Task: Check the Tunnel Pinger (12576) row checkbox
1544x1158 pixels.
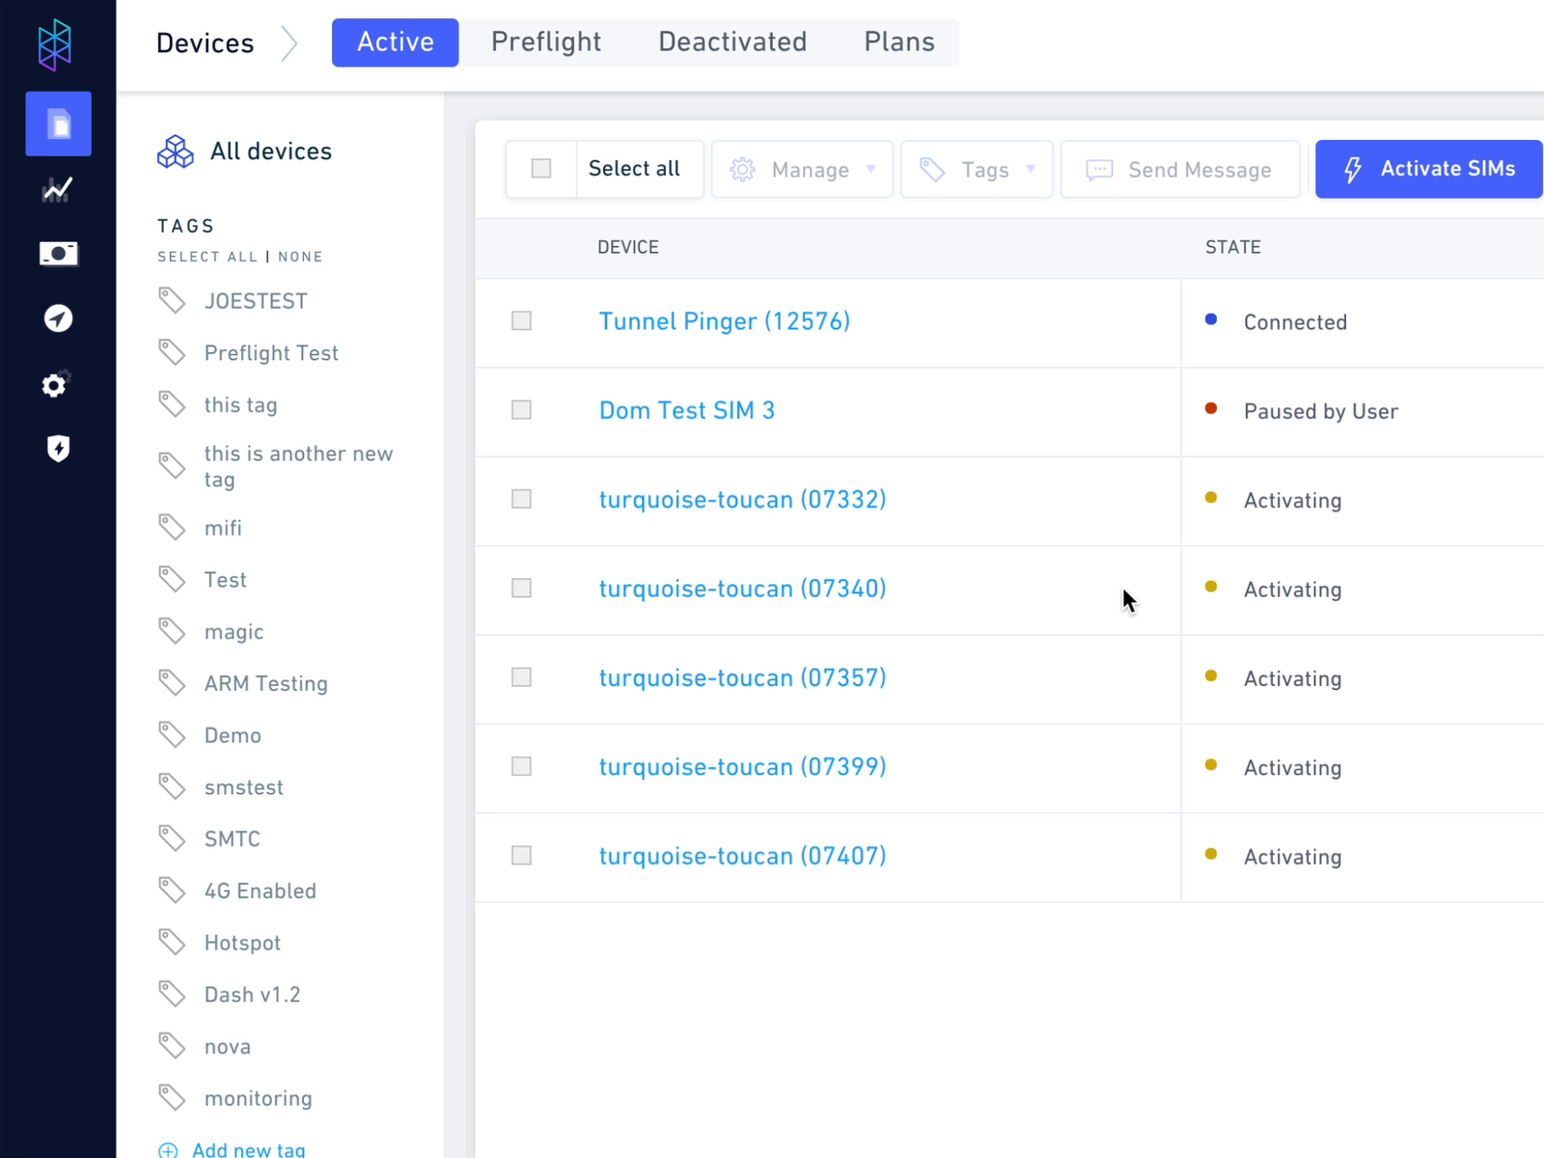Action: point(521,321)
